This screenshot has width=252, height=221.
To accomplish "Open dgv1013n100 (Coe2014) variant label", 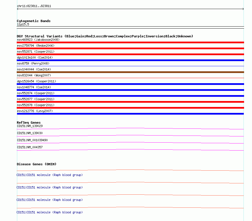I will click(35, 57).
